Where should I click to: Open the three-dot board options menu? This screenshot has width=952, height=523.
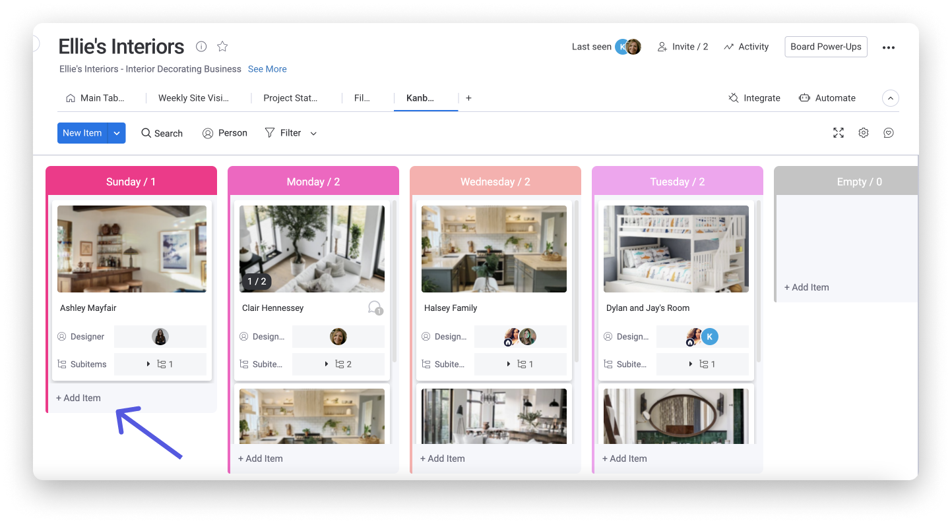pos(889,47)
